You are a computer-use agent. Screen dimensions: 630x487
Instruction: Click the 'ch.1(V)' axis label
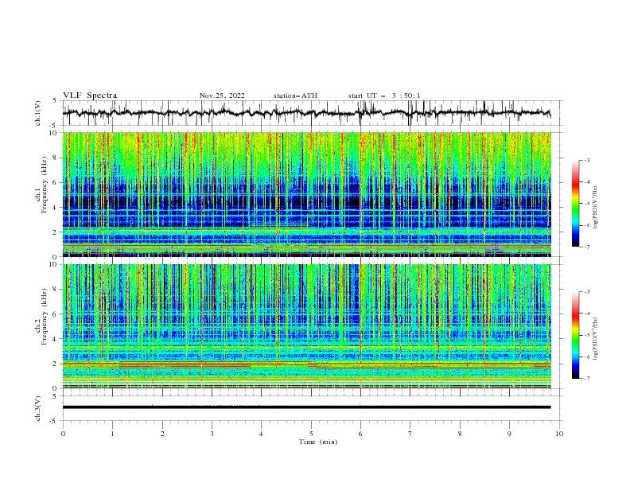[38, 113]
